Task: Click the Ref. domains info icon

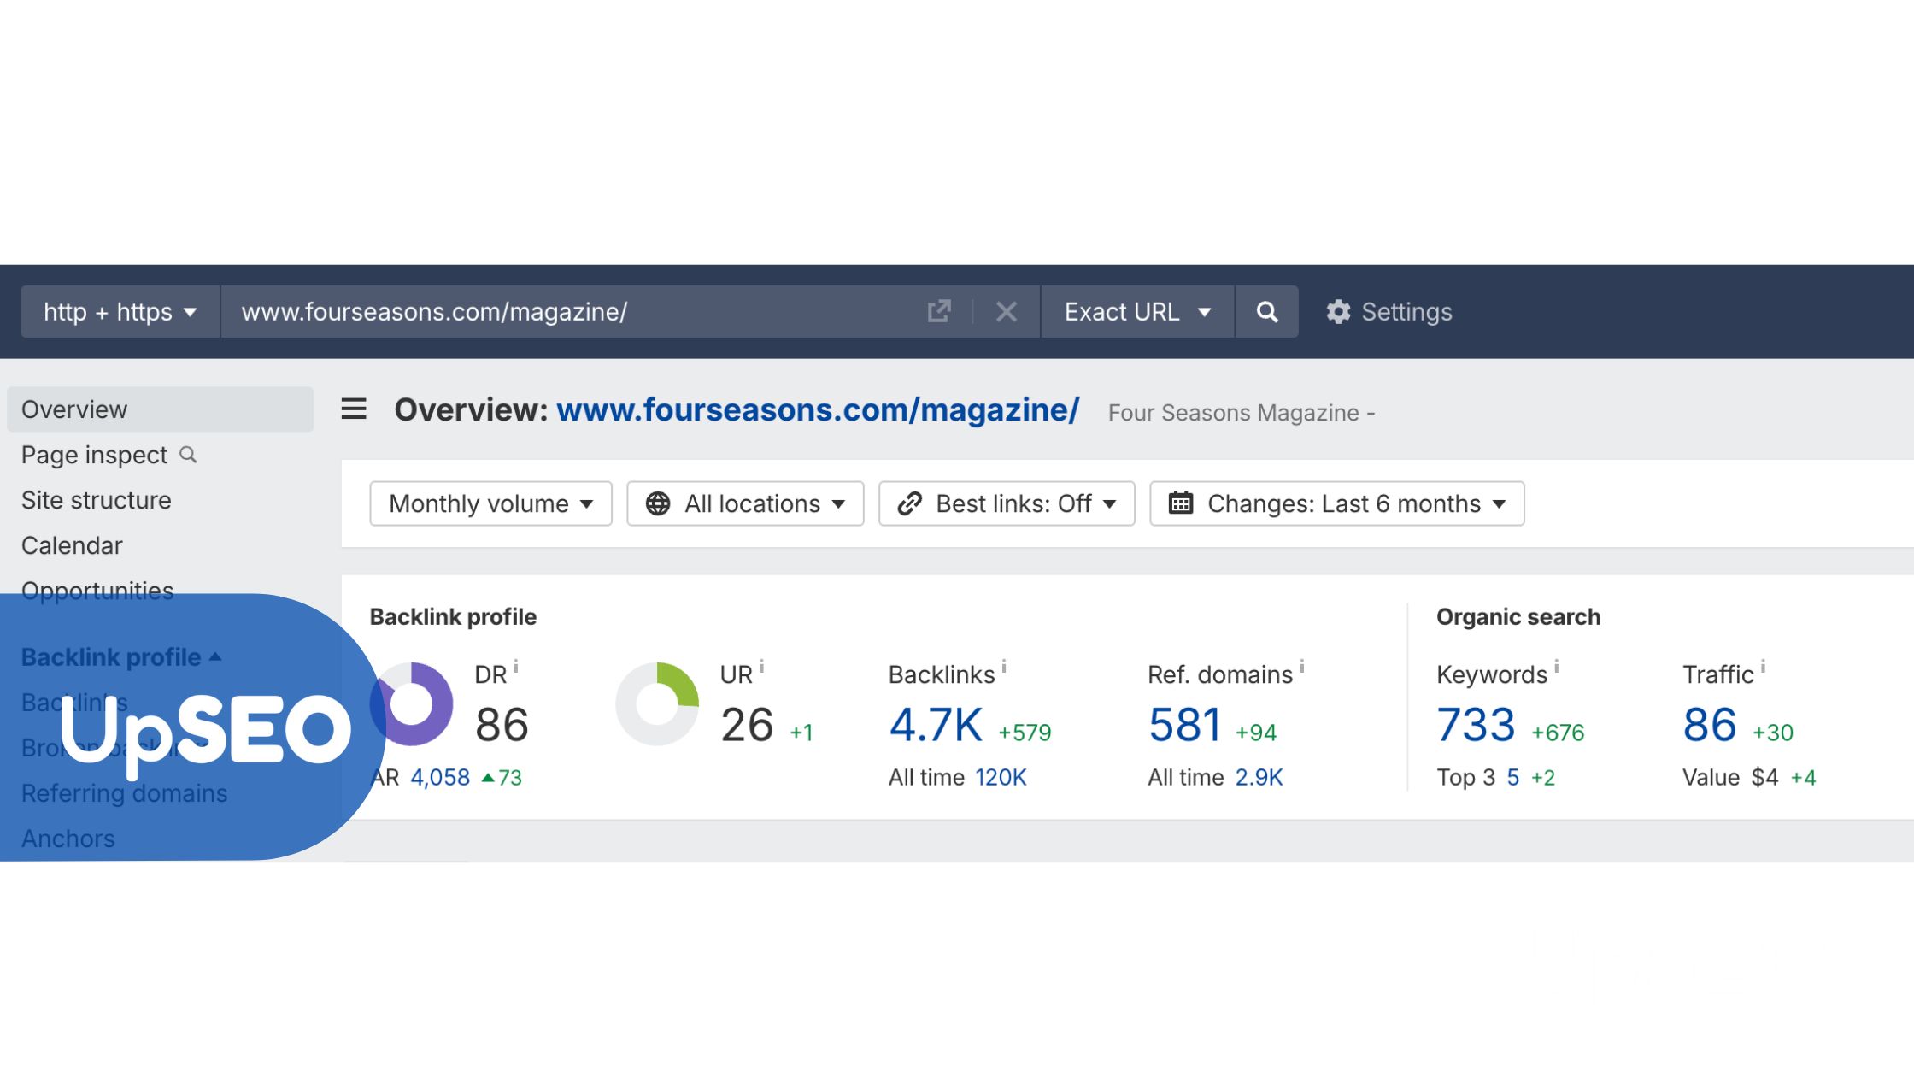Action: tap(1301, 666)
